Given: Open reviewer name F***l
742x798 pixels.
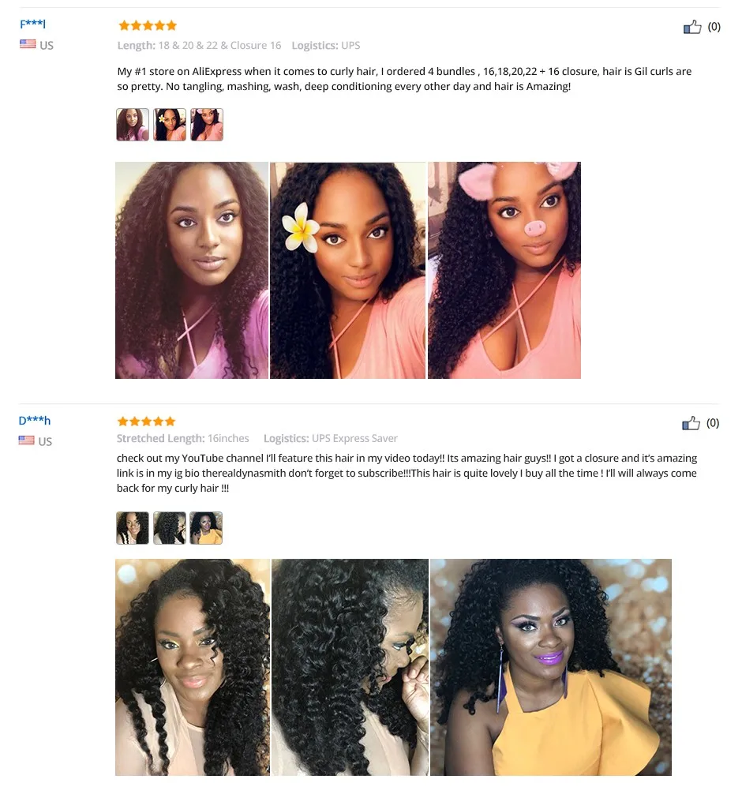Looking at the screenshot, I should (32, 24).
